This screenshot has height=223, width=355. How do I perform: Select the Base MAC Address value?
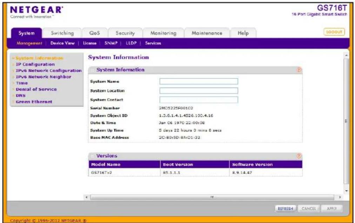click(179, 138)
